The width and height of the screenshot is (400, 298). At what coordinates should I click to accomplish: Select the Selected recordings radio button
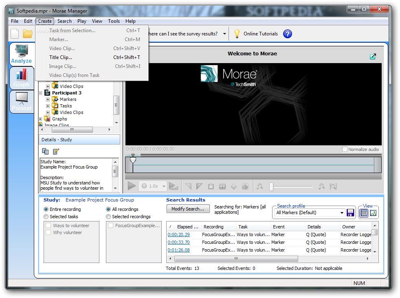click(108, 217)
